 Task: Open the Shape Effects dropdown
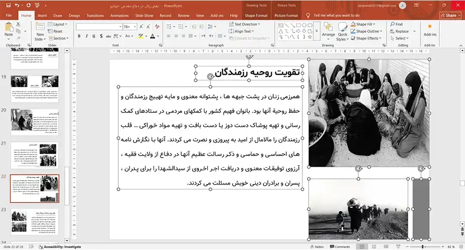pyautogui.click(x=366, y=38)
